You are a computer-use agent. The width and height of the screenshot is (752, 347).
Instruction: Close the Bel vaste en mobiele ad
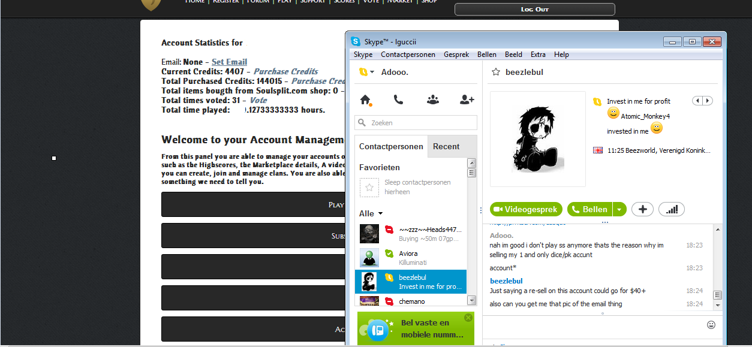click(468, 318)
